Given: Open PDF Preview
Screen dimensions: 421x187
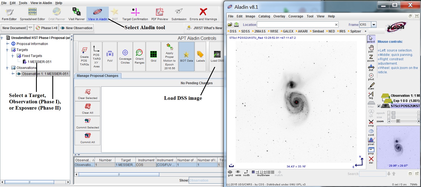Looking at the screenshot, I should click(x=160, y=14).
